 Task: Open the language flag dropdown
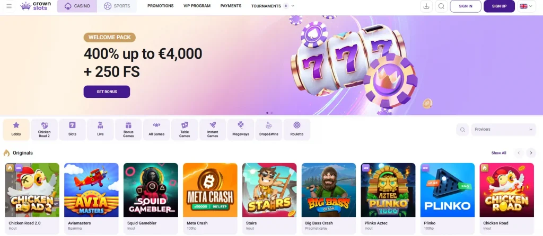click(x=527, y=6)
